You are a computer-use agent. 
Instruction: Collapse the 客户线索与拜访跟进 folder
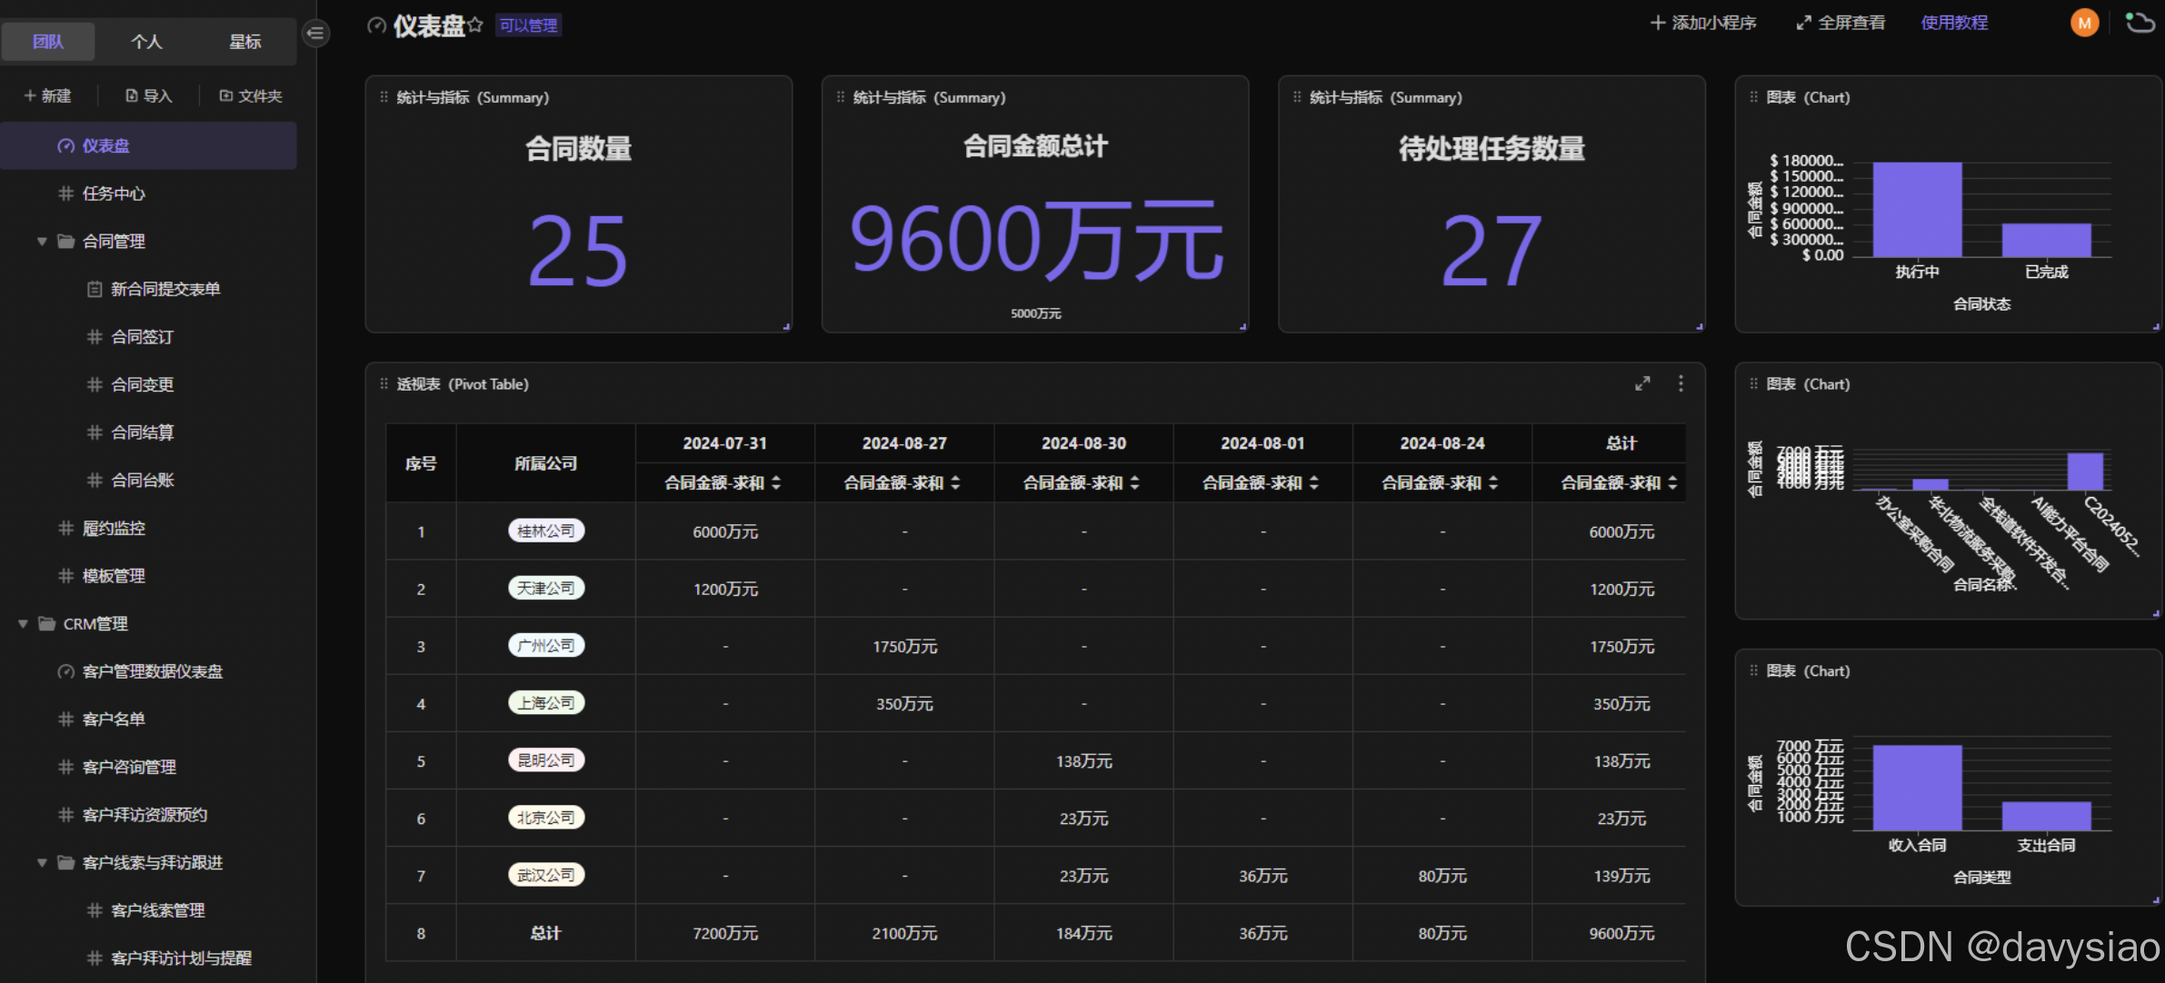[42, 862]
